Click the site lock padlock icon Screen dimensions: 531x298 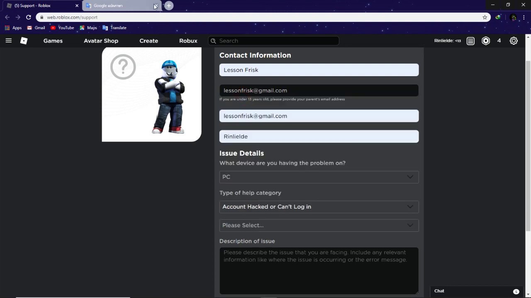pos(41,17)
